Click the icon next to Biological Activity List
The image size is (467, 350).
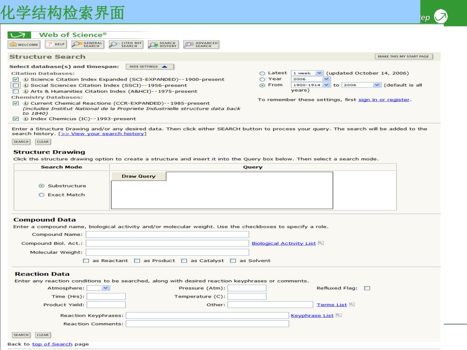pyautogui.click(x=321, y=243)
